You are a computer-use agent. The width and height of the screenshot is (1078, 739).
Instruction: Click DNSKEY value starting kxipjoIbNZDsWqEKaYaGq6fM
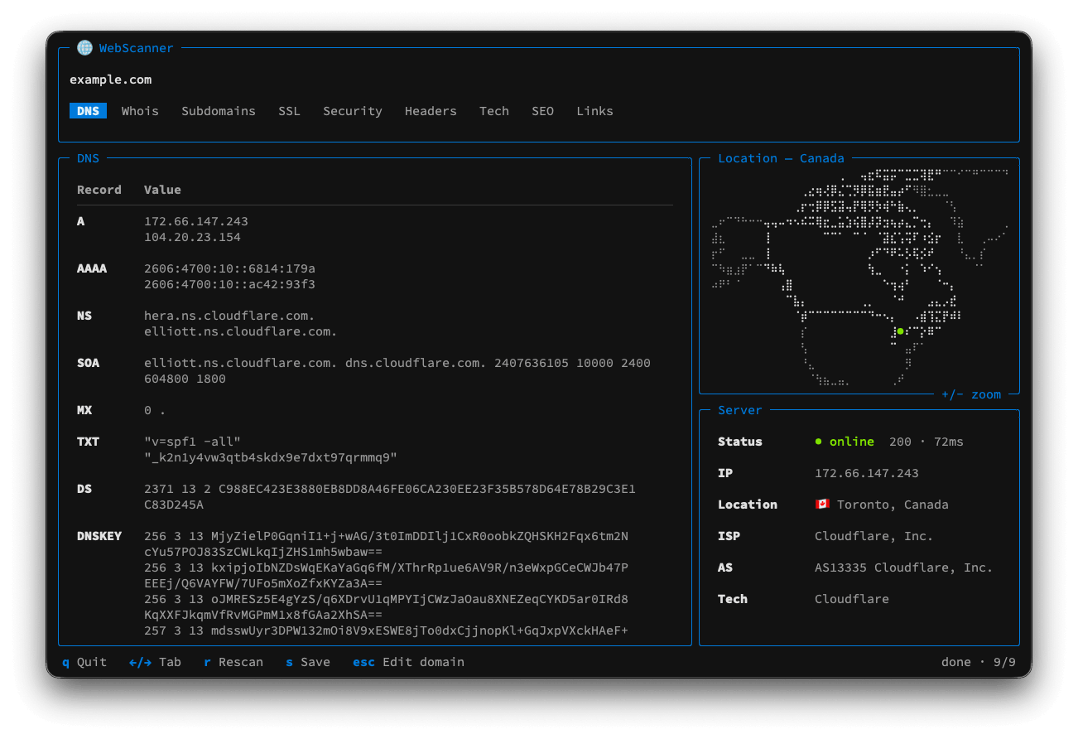pos(387,575)
